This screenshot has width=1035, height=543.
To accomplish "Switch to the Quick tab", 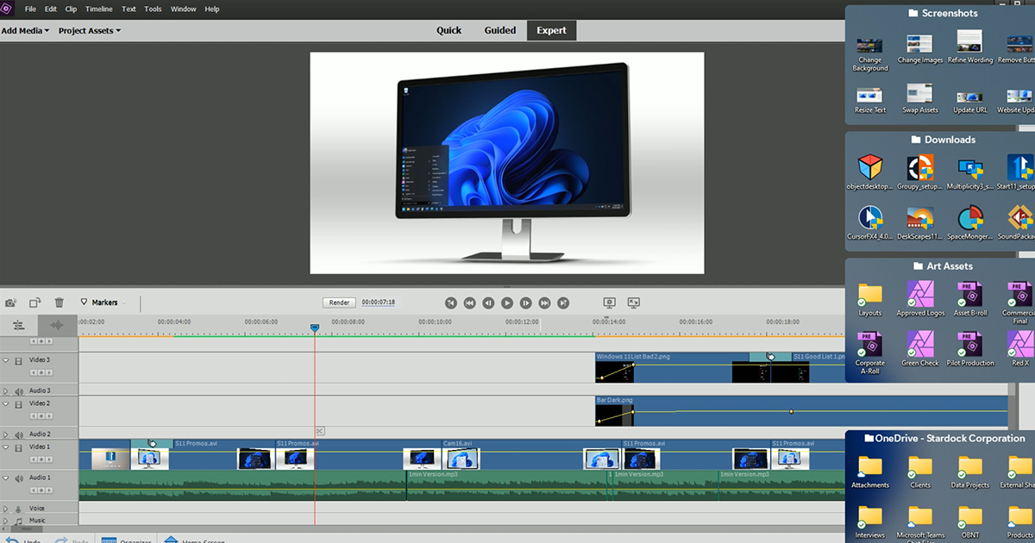I will click(x=448, y=30).
